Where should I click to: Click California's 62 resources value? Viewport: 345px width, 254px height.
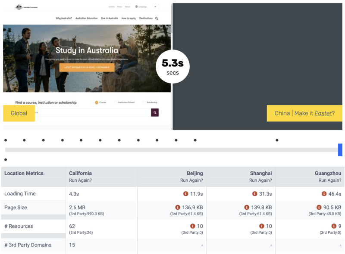click(x=72, y=226)
